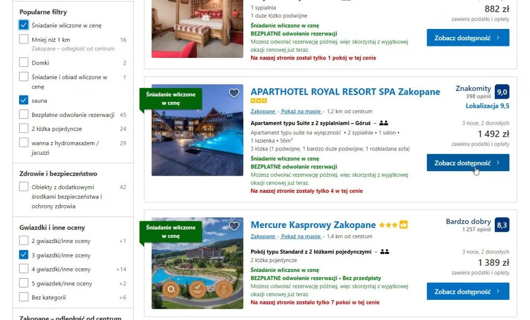The image size is (530, 320).
Task: Disable the sauna filter
Action: pos(23,100)
